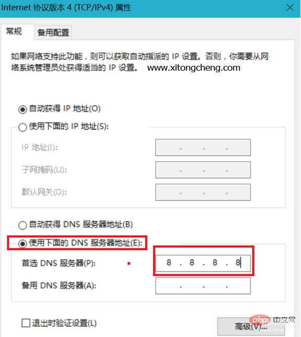Click first octet of 首选 DNS 服务器
The height and width of the screenshot is (337, 301).
169,263
